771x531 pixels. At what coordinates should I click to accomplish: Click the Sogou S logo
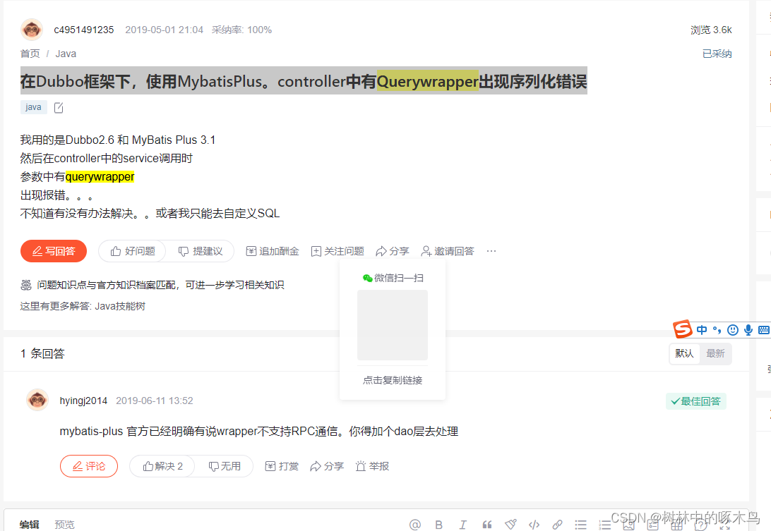point(683,329)
